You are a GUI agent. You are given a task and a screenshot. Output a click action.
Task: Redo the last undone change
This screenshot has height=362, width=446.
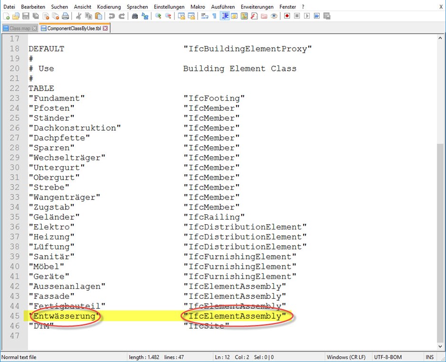[x=122, y=16]
